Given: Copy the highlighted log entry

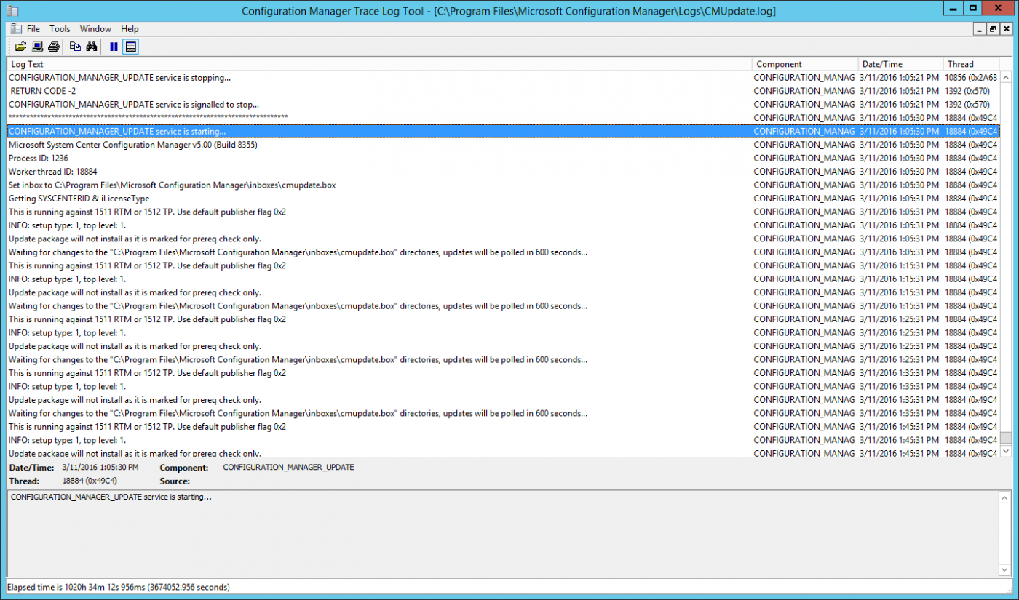Looking at the screenshot, I should pyautogui.click(x=76, y=46).
